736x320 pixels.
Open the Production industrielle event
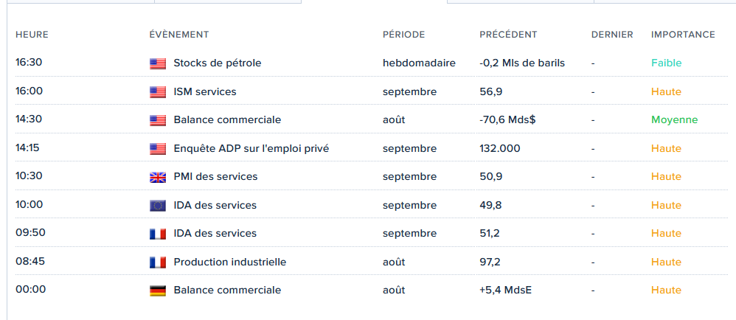pyautogui.click(x=229, y=262)
